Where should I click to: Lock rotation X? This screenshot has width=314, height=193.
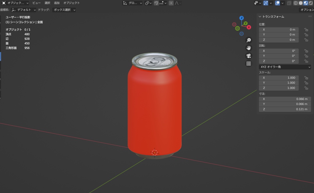(306, 51)
